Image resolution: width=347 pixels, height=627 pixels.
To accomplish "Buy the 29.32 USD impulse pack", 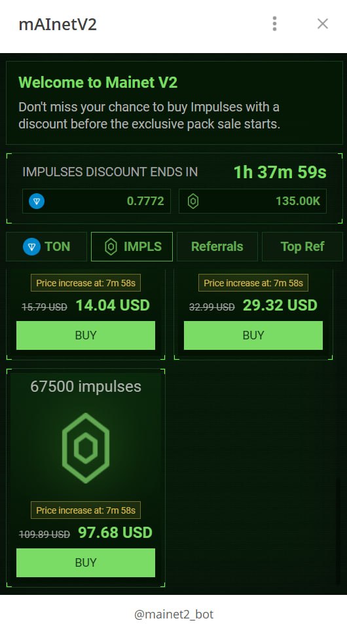I will pos(253,335).
